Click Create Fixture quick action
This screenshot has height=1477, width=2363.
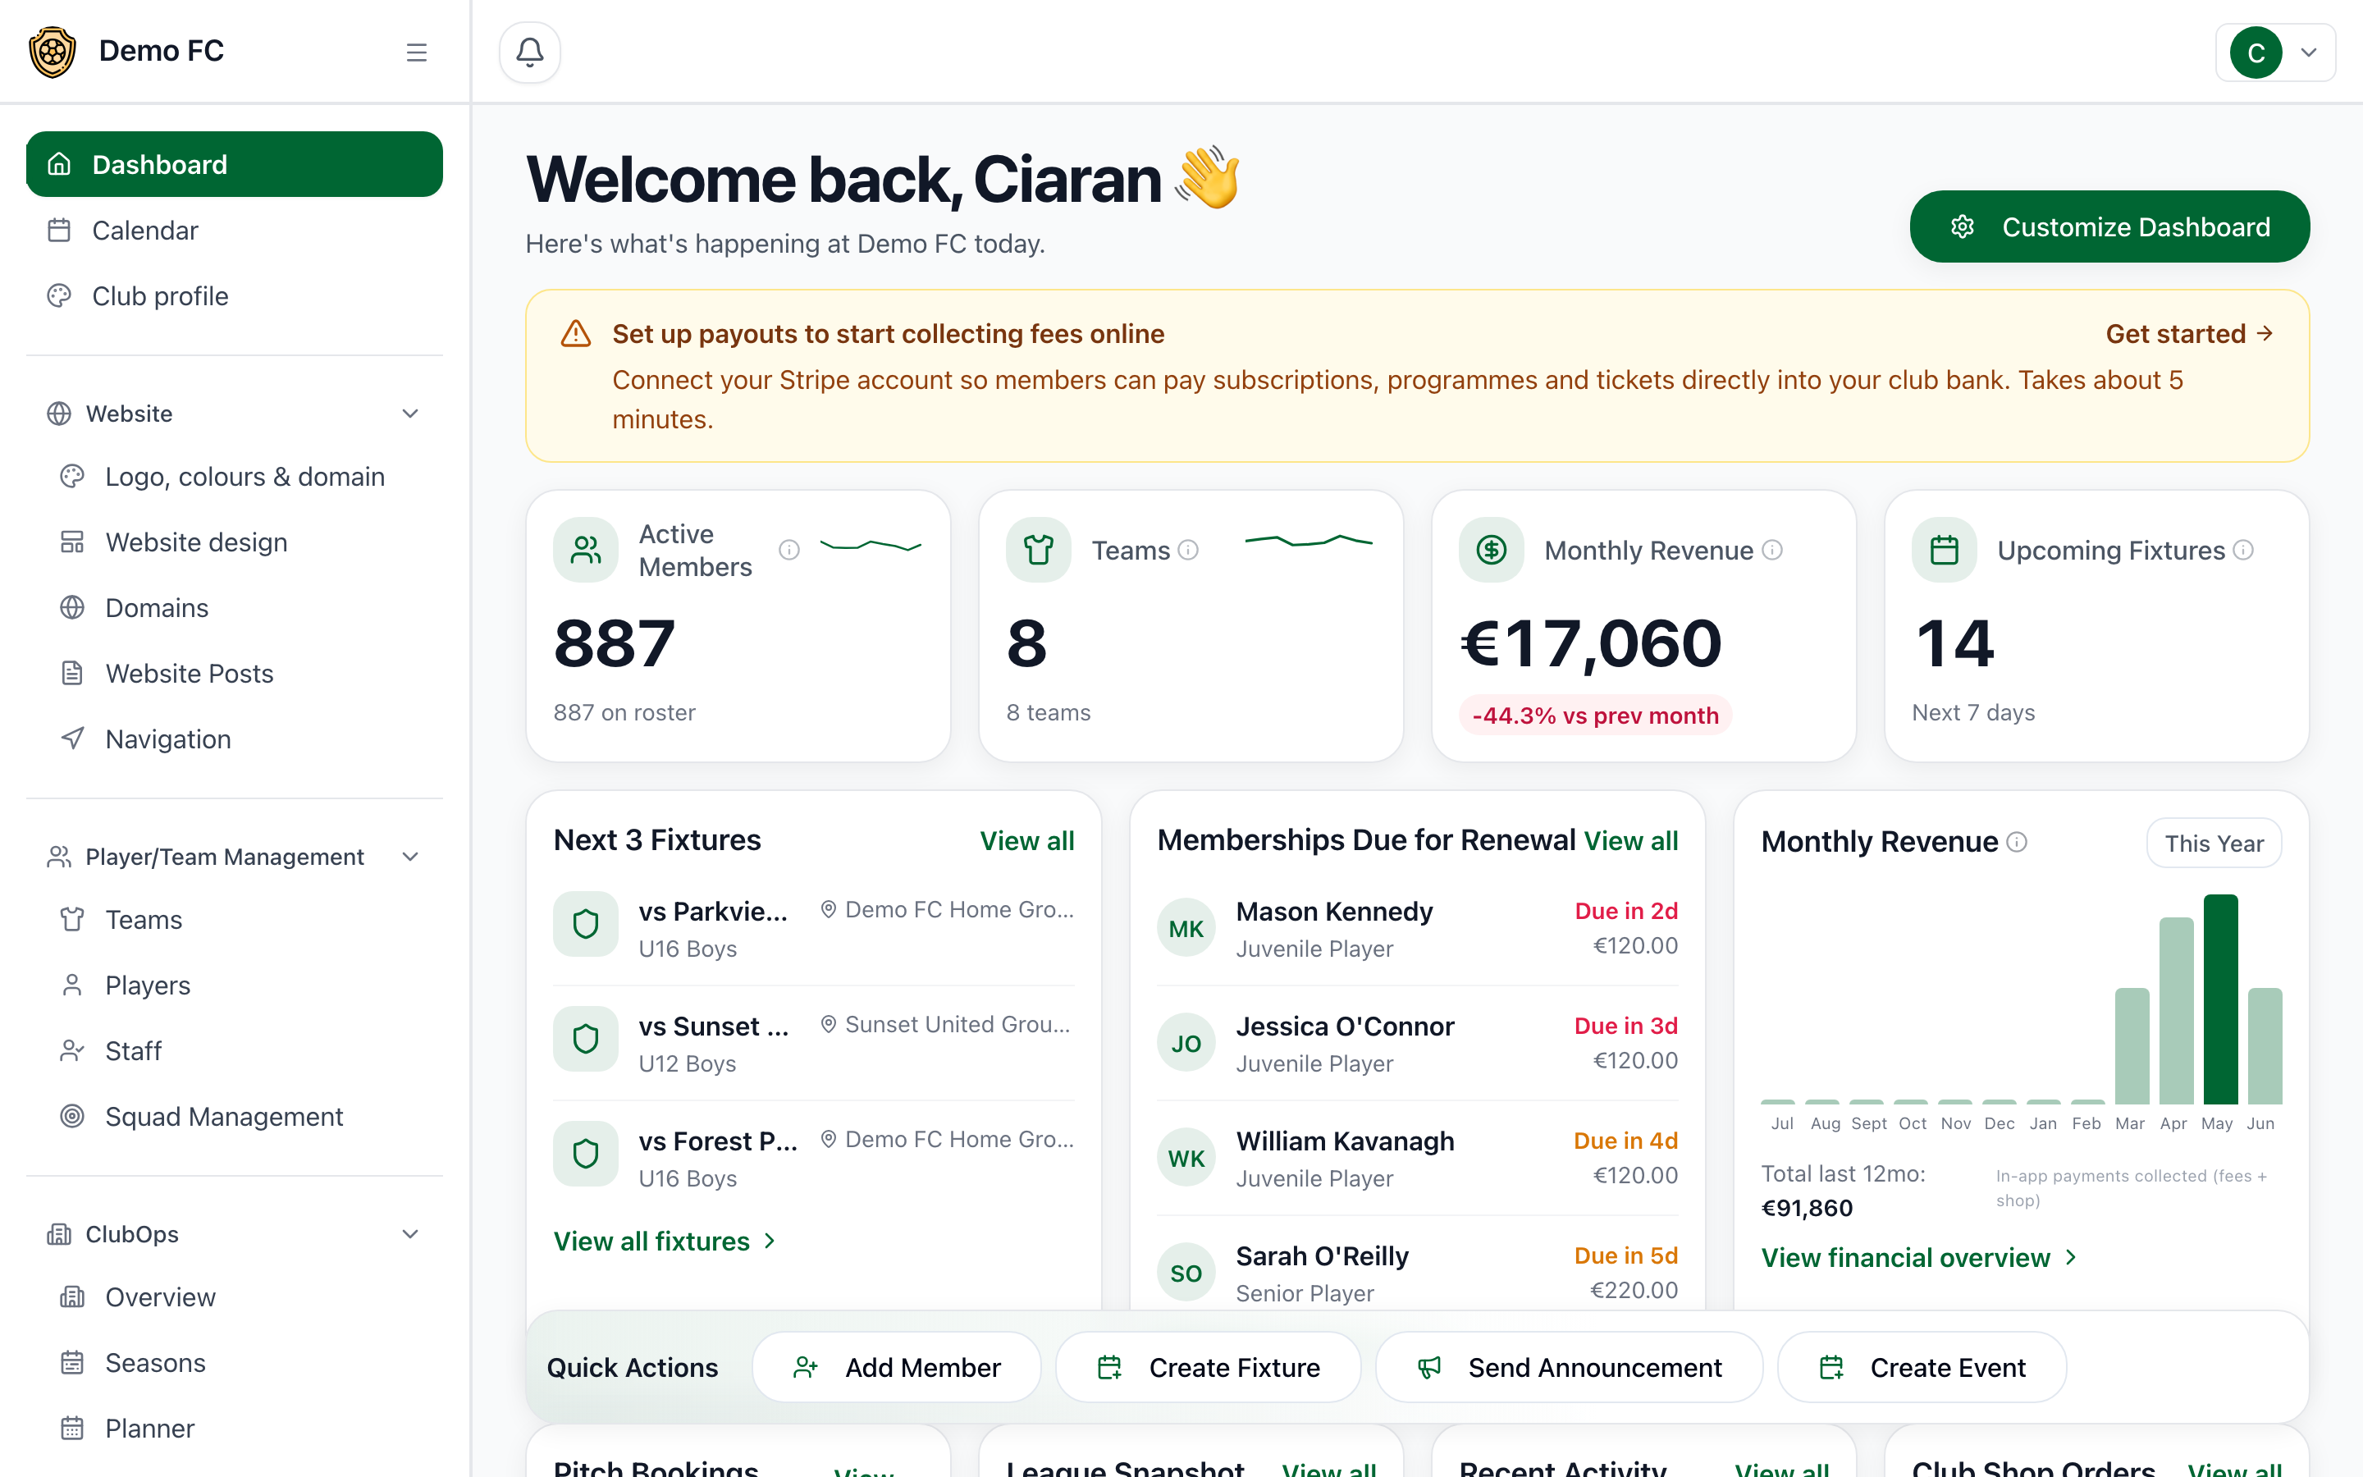pos(1208,1368)
